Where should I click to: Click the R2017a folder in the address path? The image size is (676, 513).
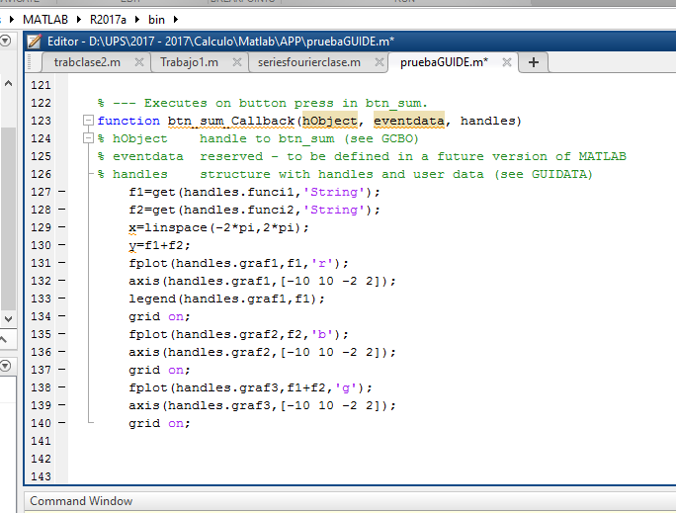(108, 19)
